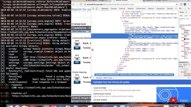The image size is (191, 107).
Task: Toggle the :hov element state panel
Action: pos(181,16)
